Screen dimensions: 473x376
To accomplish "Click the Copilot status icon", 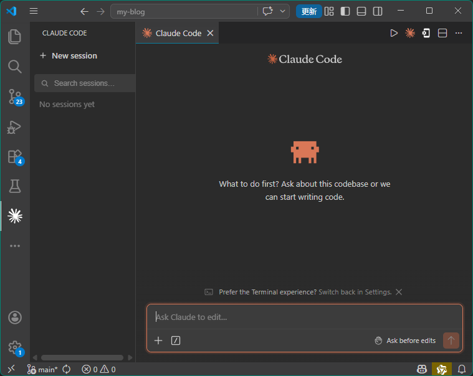I will click(422, 369).
